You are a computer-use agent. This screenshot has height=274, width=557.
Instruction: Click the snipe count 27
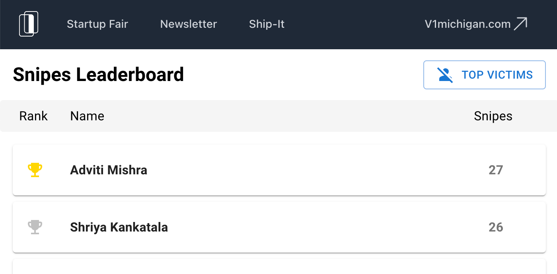click(x=496, y=170)
